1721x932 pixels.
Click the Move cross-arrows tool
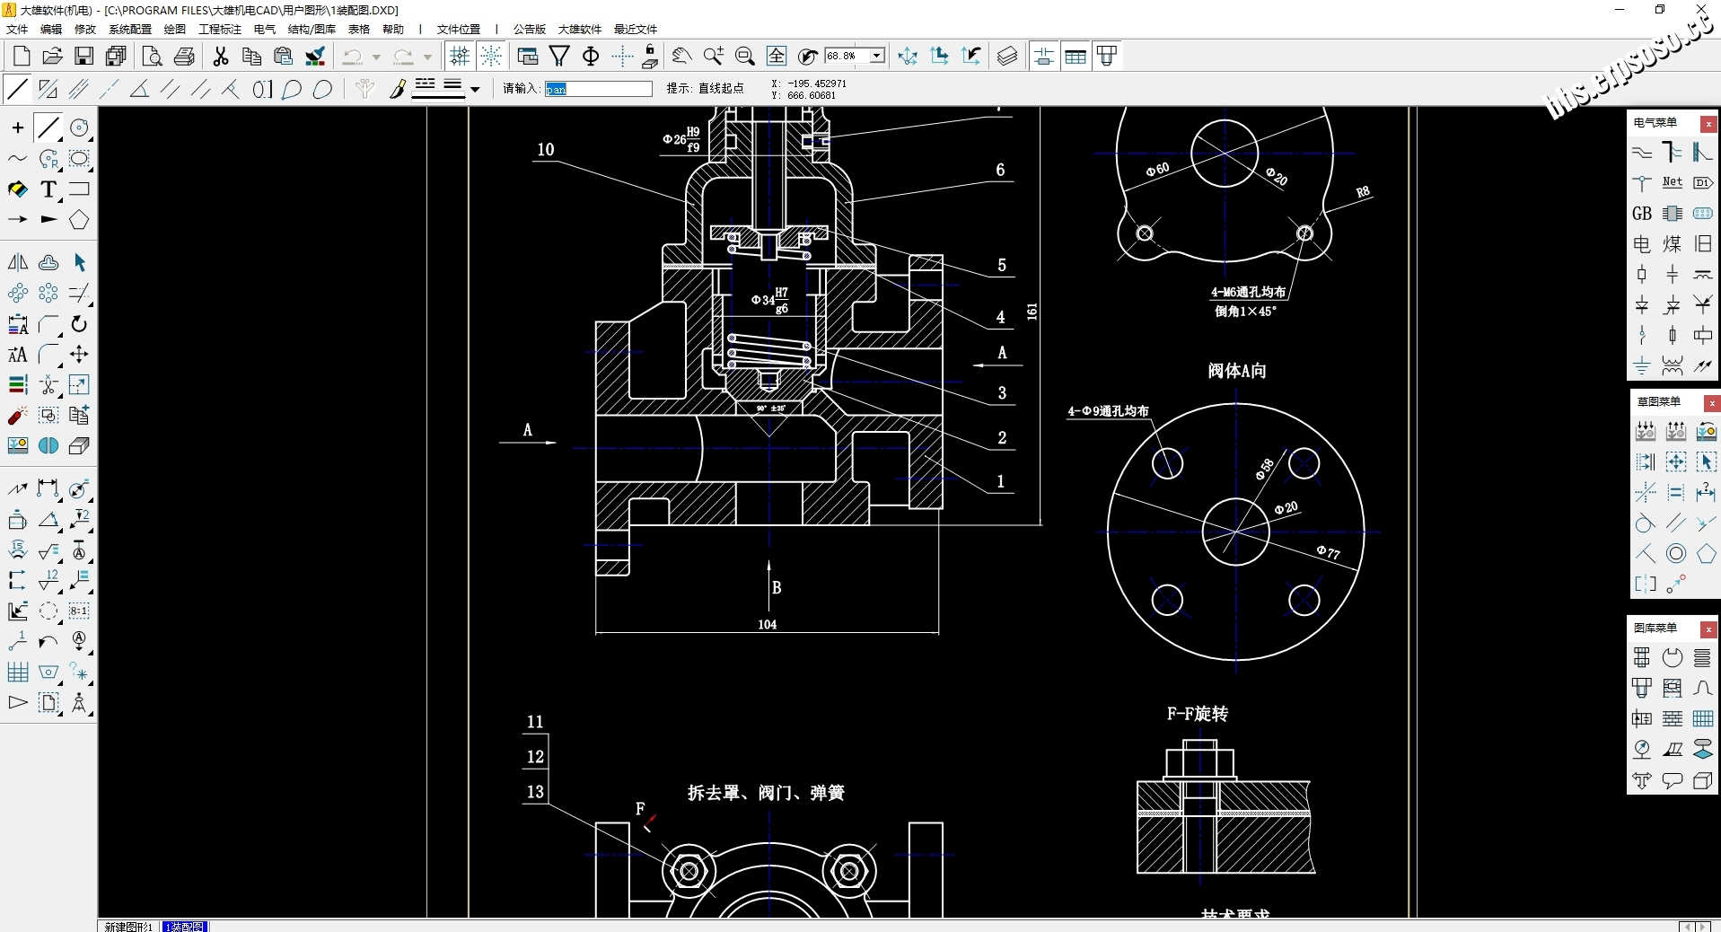coord(80,354)
